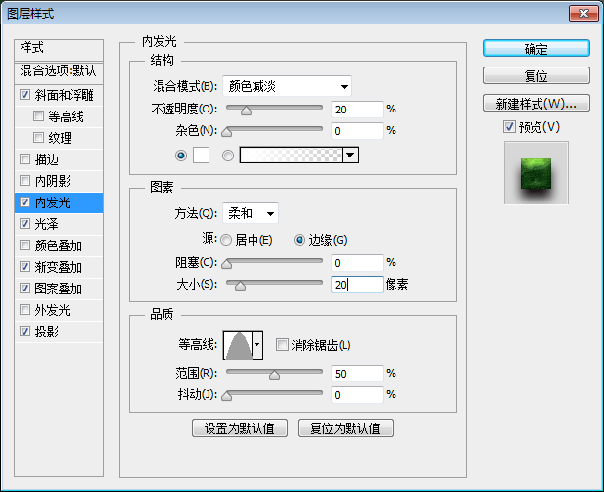
Task: Open the 方法 dropdown showing 柔和
Action: point(251,213)
